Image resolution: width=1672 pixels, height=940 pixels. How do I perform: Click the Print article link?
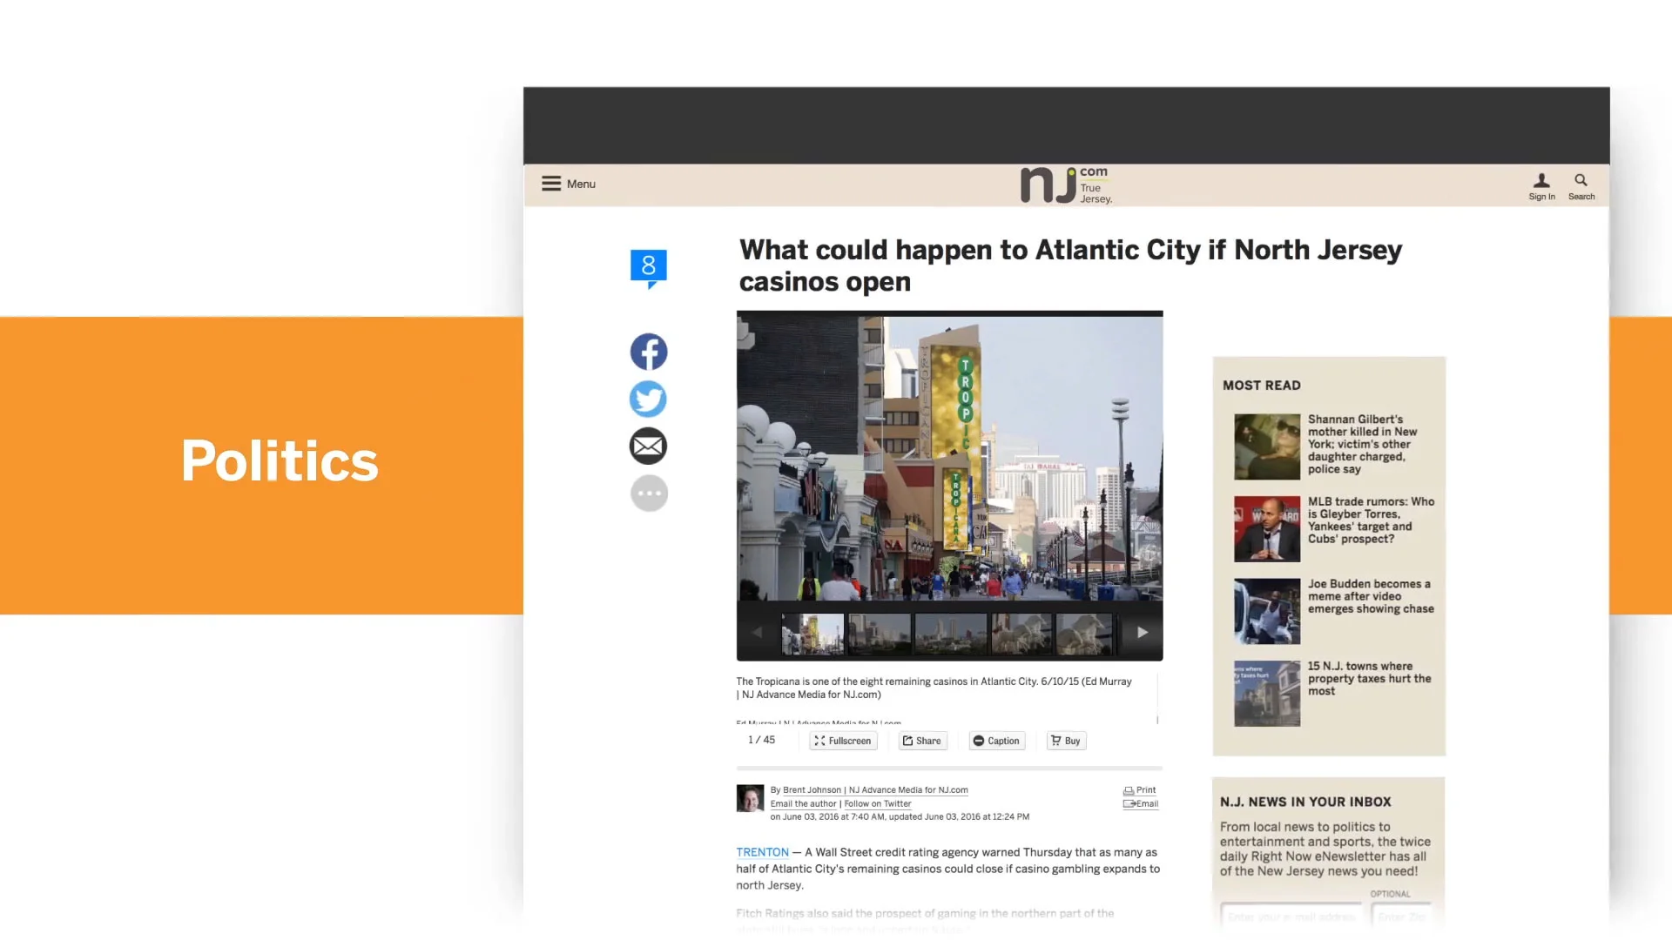[x=1141, y=790]
